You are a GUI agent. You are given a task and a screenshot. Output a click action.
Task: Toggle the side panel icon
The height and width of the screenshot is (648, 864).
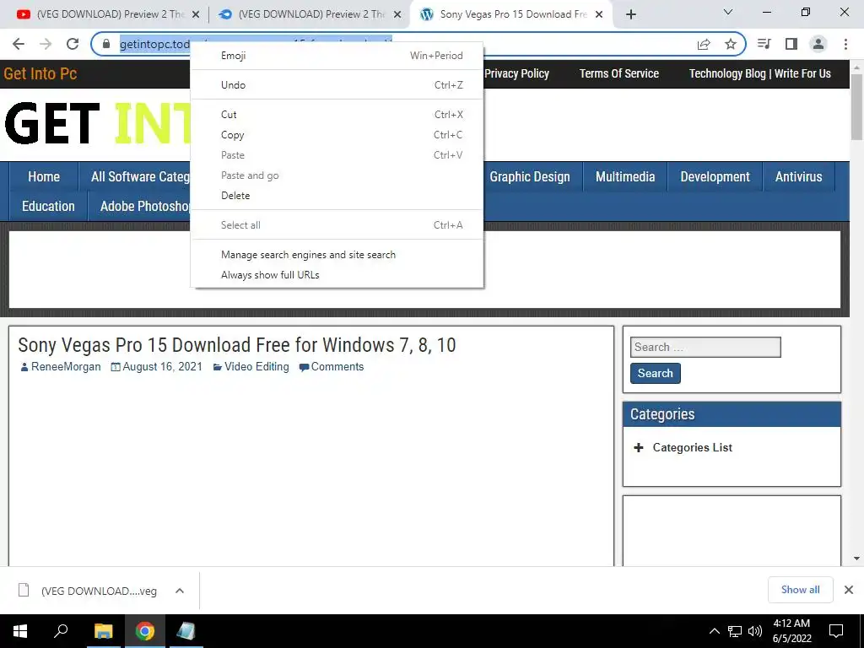791,44
